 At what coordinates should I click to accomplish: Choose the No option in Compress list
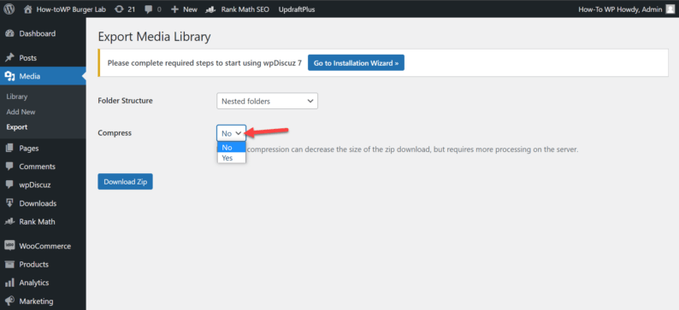click(x=231, y=148)
